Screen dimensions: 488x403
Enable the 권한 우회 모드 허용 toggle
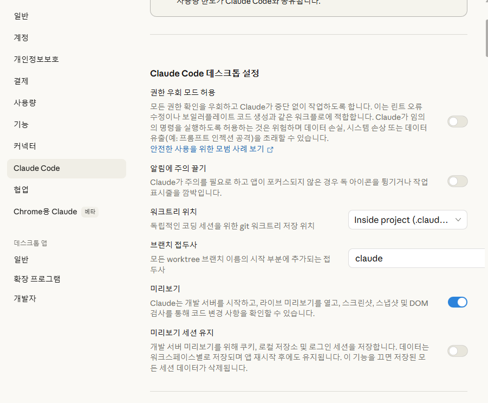[457, 121]
